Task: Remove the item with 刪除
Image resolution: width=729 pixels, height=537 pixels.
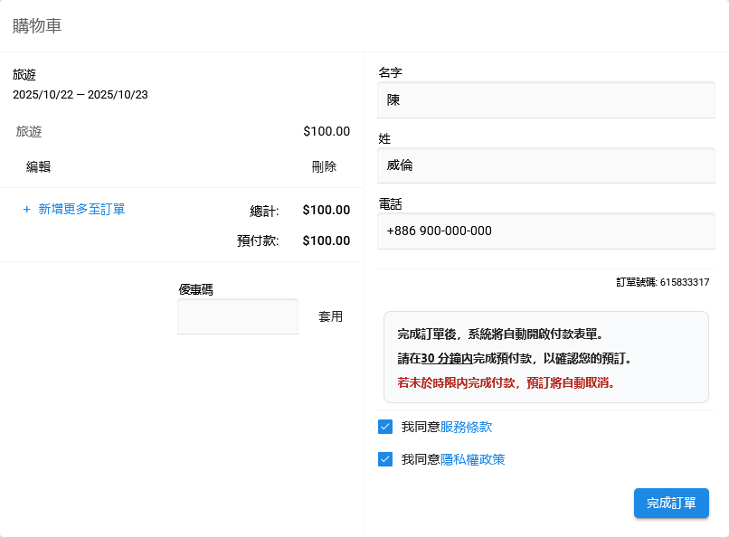Action: [324, 166]
